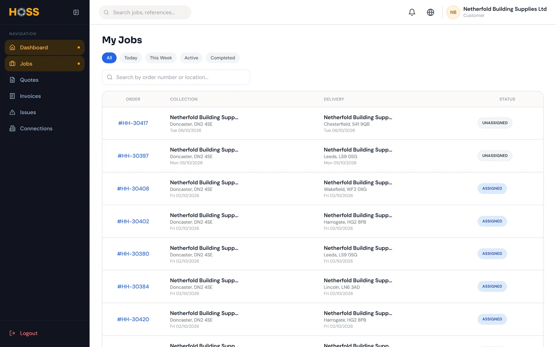Click the HOSS logo
This screenshot has height=347, width=556.
pyautogui.click(x=24, y=12)
